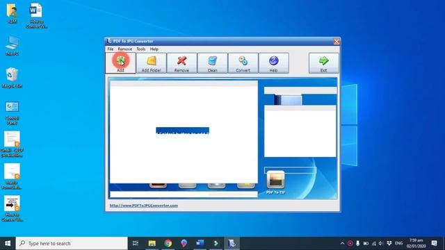Image resolution: width=445 pixels, height=250 pixels.
Task: Click the taskbar search box
Action: [x=72, y=243]
